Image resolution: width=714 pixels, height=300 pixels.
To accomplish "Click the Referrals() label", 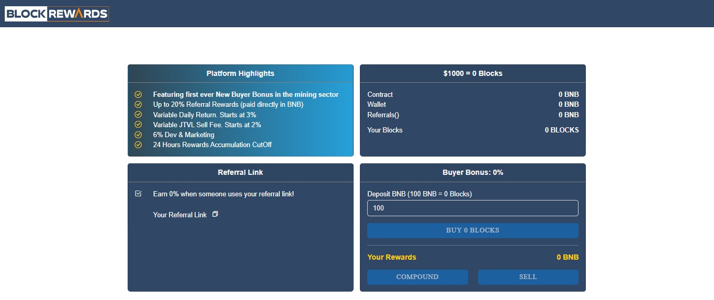I will click(383, 115).
